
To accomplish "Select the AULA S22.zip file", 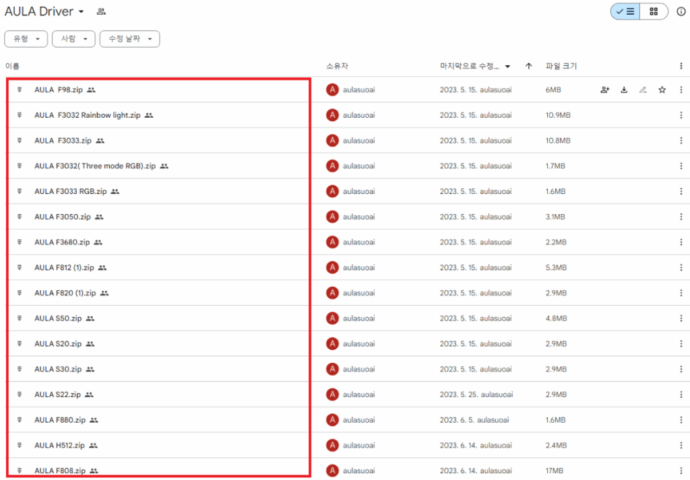I will point(58,395).
